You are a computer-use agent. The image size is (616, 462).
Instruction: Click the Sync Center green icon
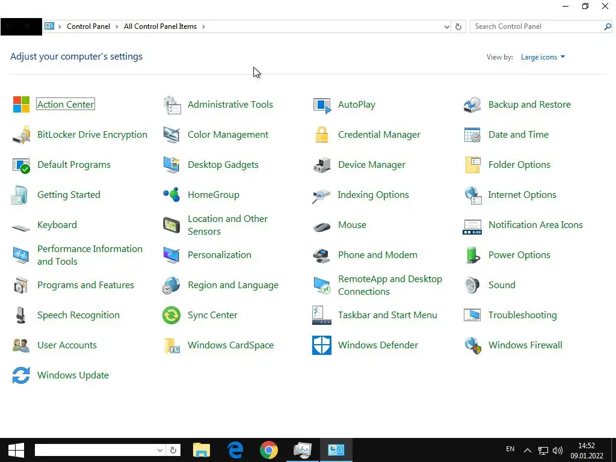[x=171, y=315]
